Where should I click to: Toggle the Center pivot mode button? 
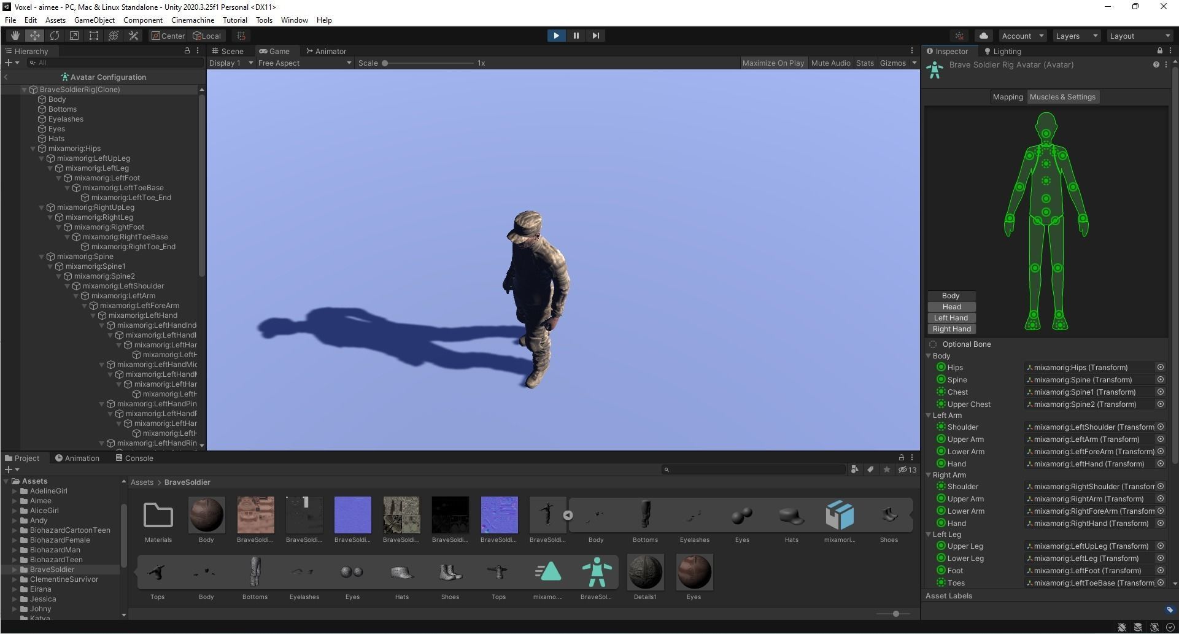coord(168,36)
